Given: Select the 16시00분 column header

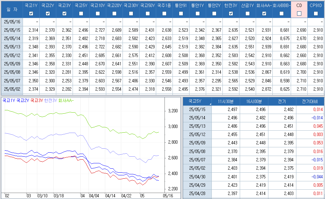Looking at the screenshot, I should tap(254, 101).
